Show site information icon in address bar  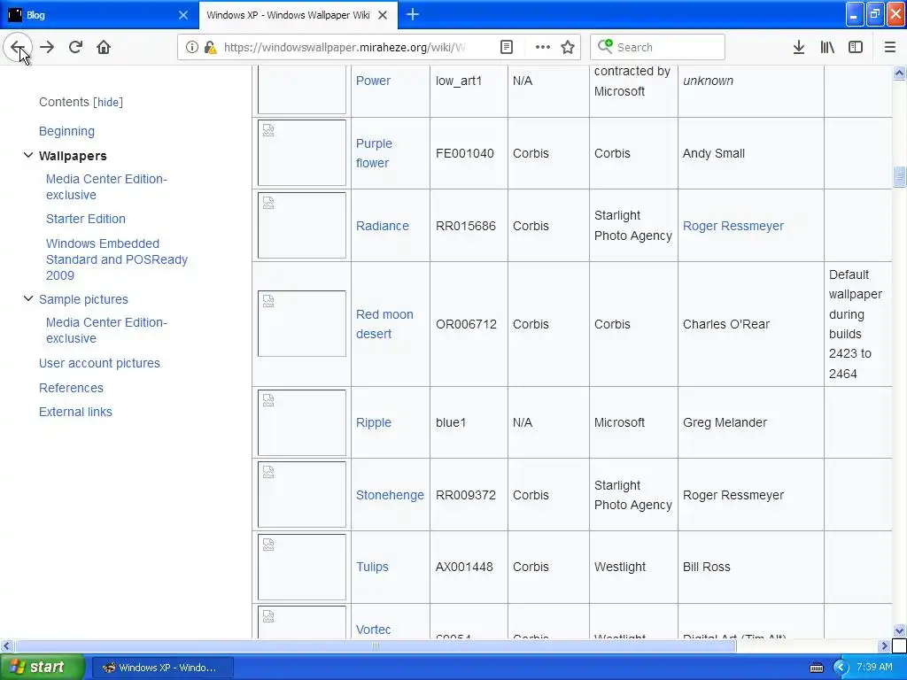pos(191,47)
